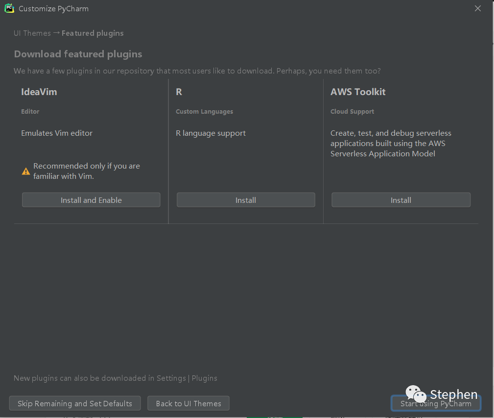Click Skip Remaining and Set Defaults
Screen dimensions: 494x418
click(75, 403)
